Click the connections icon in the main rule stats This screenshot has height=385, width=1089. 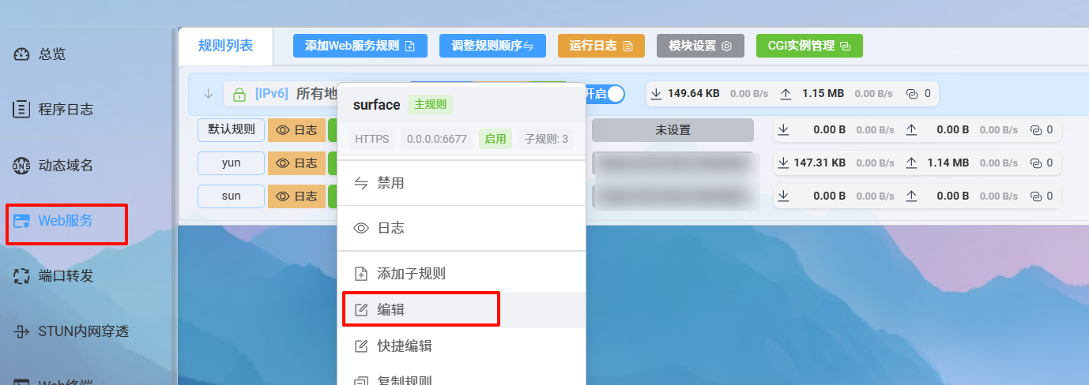(912, 94)
